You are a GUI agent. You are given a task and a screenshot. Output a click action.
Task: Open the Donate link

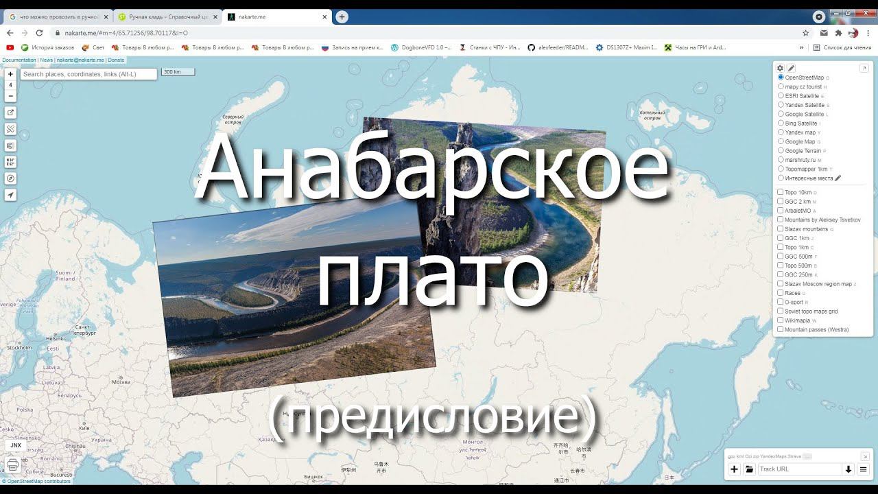[116, 60]
